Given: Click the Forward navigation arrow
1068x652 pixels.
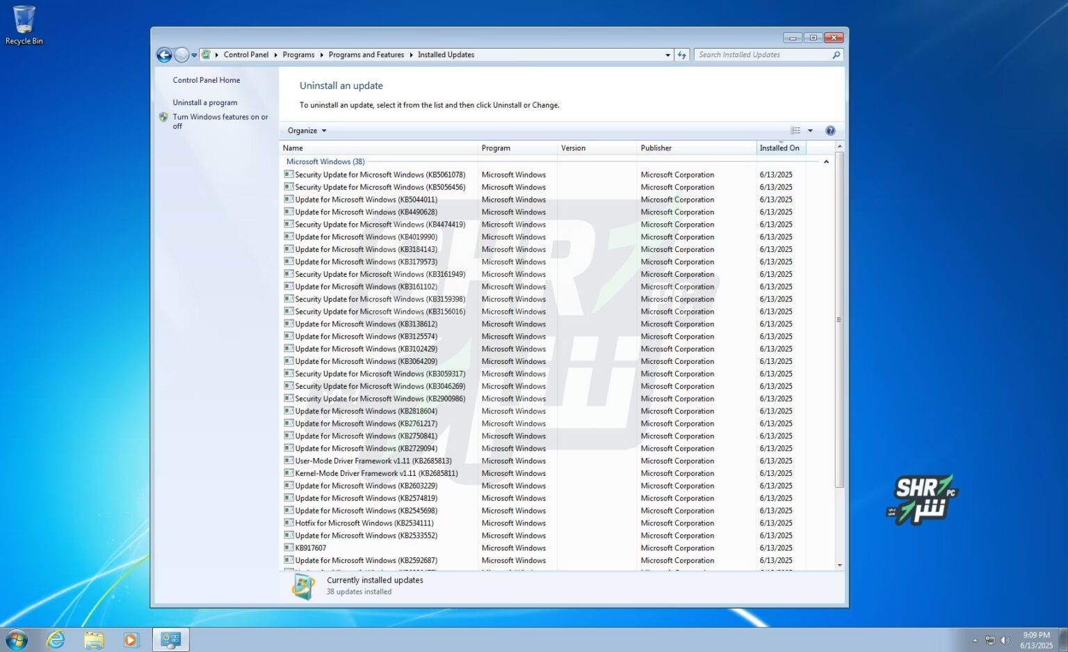Looking at the screenshot, I should click(181, 54).
